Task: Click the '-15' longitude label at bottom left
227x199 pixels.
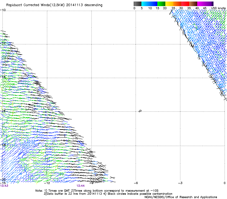Action: click(3, 183)
